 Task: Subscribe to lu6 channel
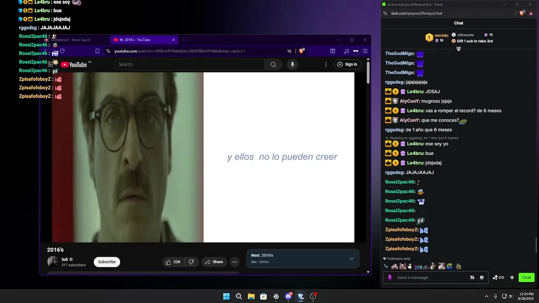107,262
